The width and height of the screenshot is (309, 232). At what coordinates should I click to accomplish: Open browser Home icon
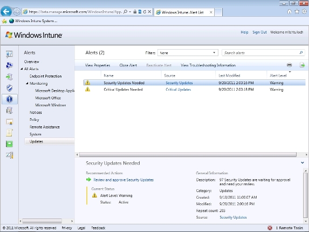[289, 12]
